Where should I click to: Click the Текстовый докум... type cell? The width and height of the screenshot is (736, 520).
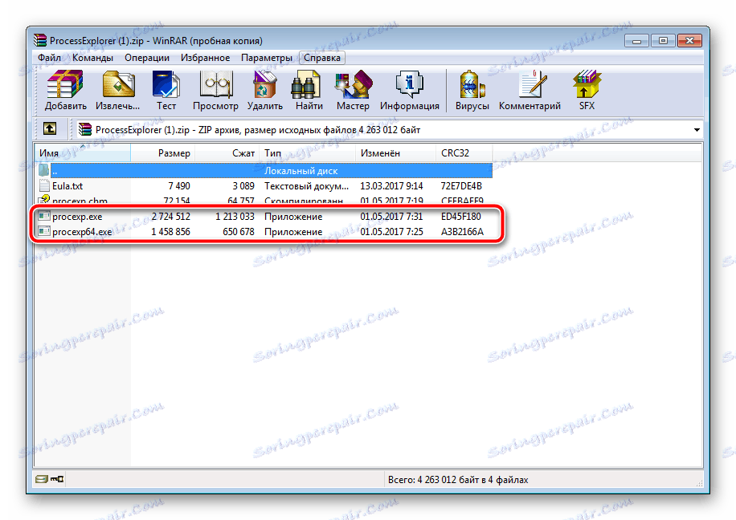point(306,185)
